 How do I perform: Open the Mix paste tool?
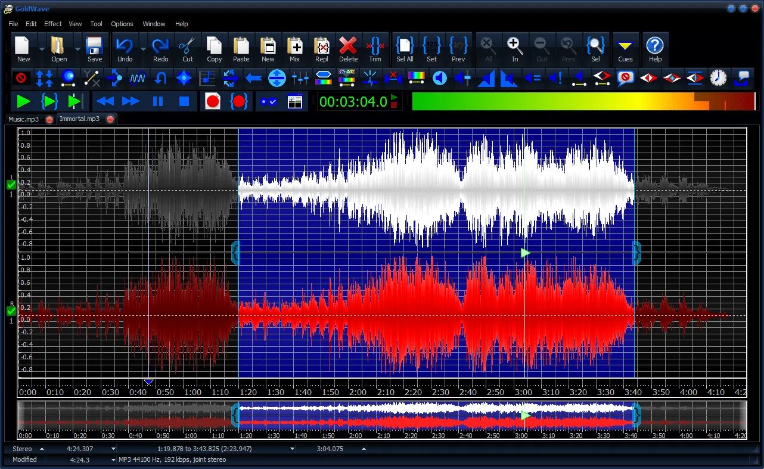[x=294, y=49]
